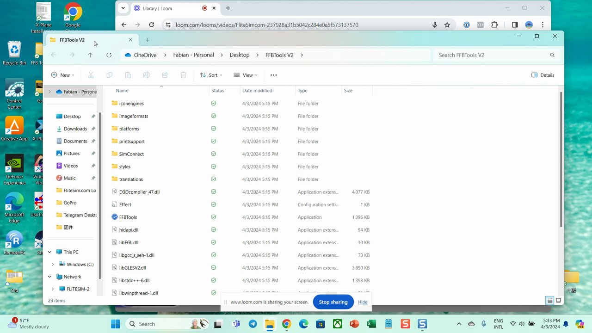Open PowerPoint from the taskbar
This screenshot has height=333, width=592.
[x=355, y=324]
